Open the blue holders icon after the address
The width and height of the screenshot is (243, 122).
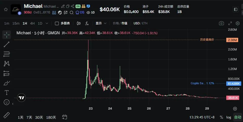tap(54, 12)
